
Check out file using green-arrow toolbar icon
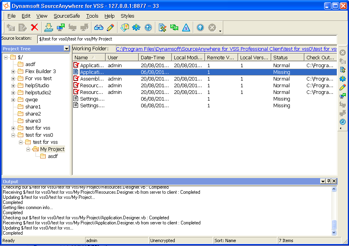point(60,28)
